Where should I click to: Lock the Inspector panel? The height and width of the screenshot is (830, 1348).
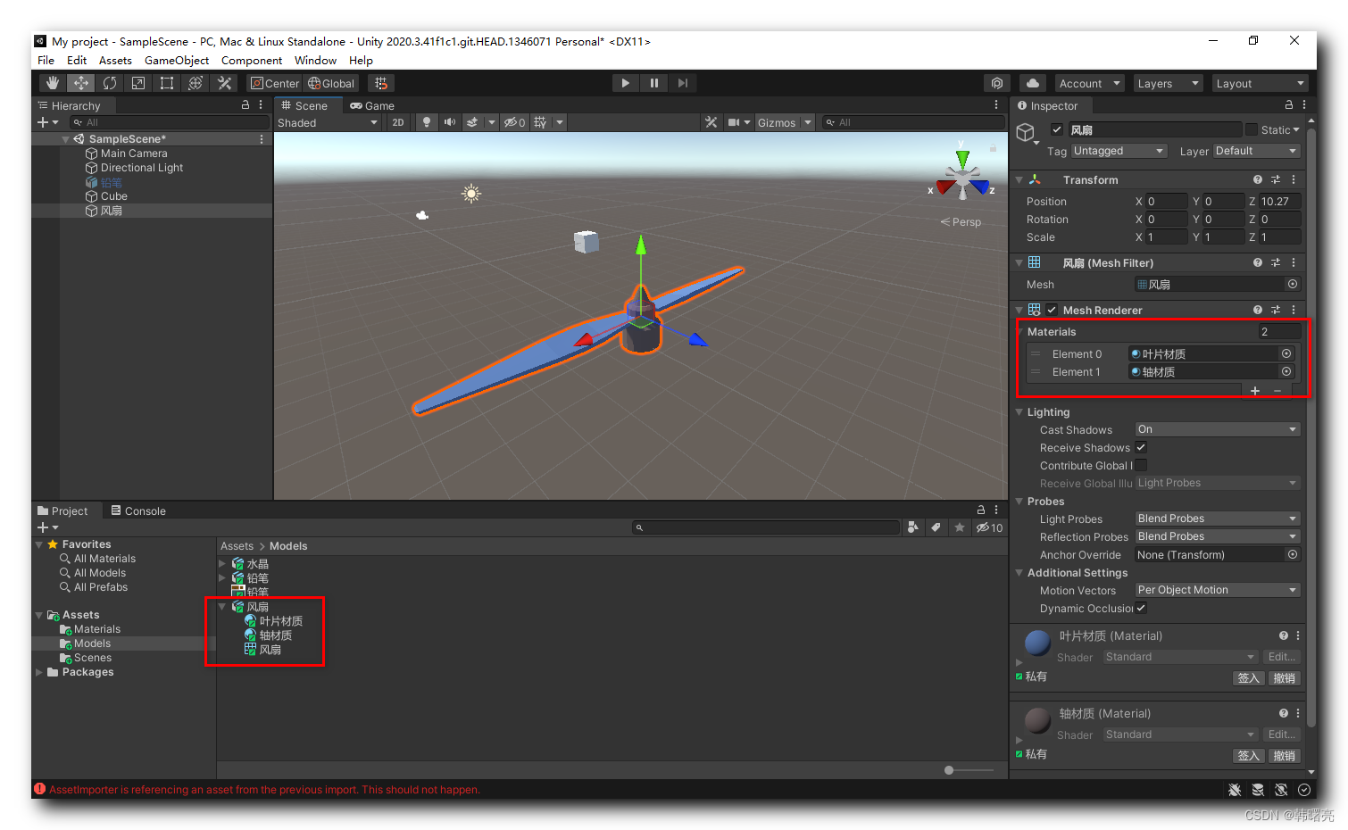tap(1288, 105)
